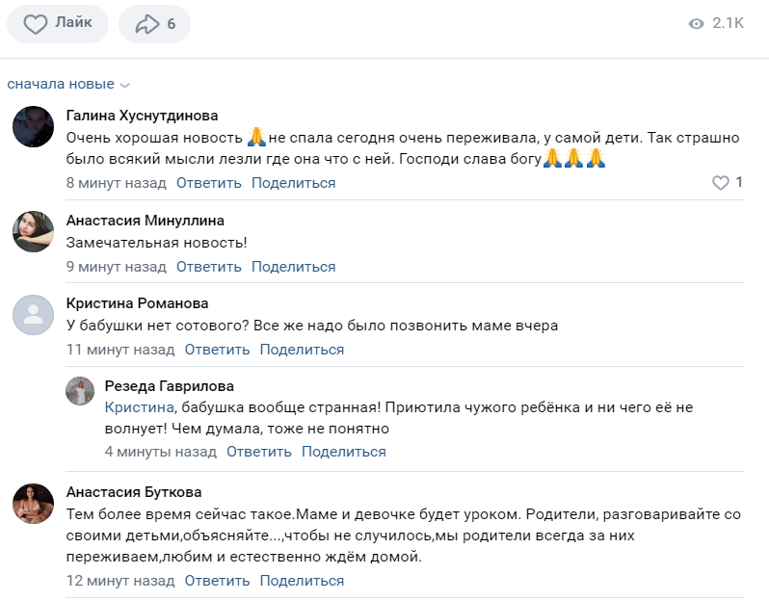Viewport: 769px width, 601px height.
Task: Open the name link Резеда Гаврилова
Action: tap(169, 386)
